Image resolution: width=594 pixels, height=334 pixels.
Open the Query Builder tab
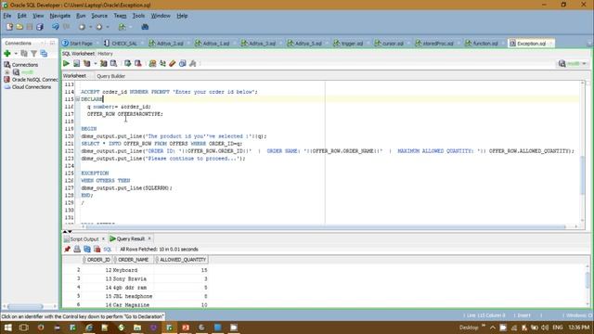(x=111, y=76)
